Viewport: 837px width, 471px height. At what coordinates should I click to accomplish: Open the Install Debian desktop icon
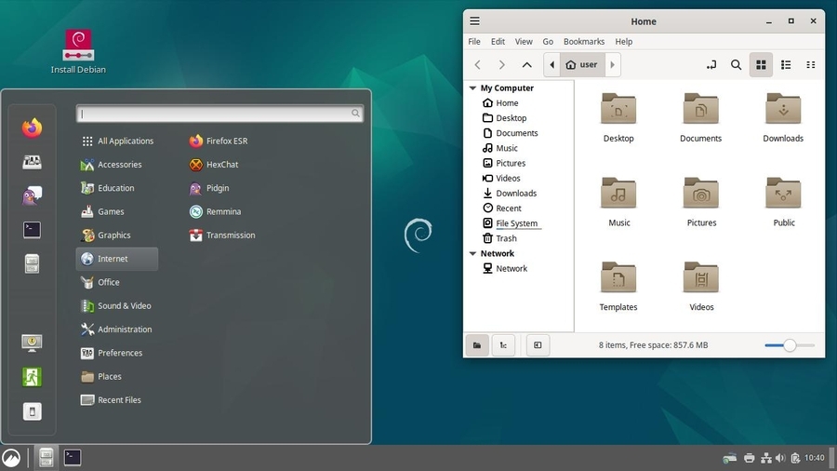pyautogui.click(x=78, y=51)
